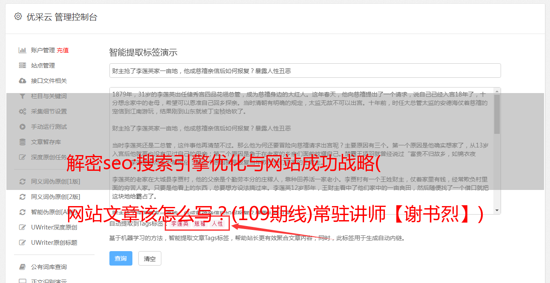
Task: Select the 站点管理 server icon
Action: tap(23, 65)
